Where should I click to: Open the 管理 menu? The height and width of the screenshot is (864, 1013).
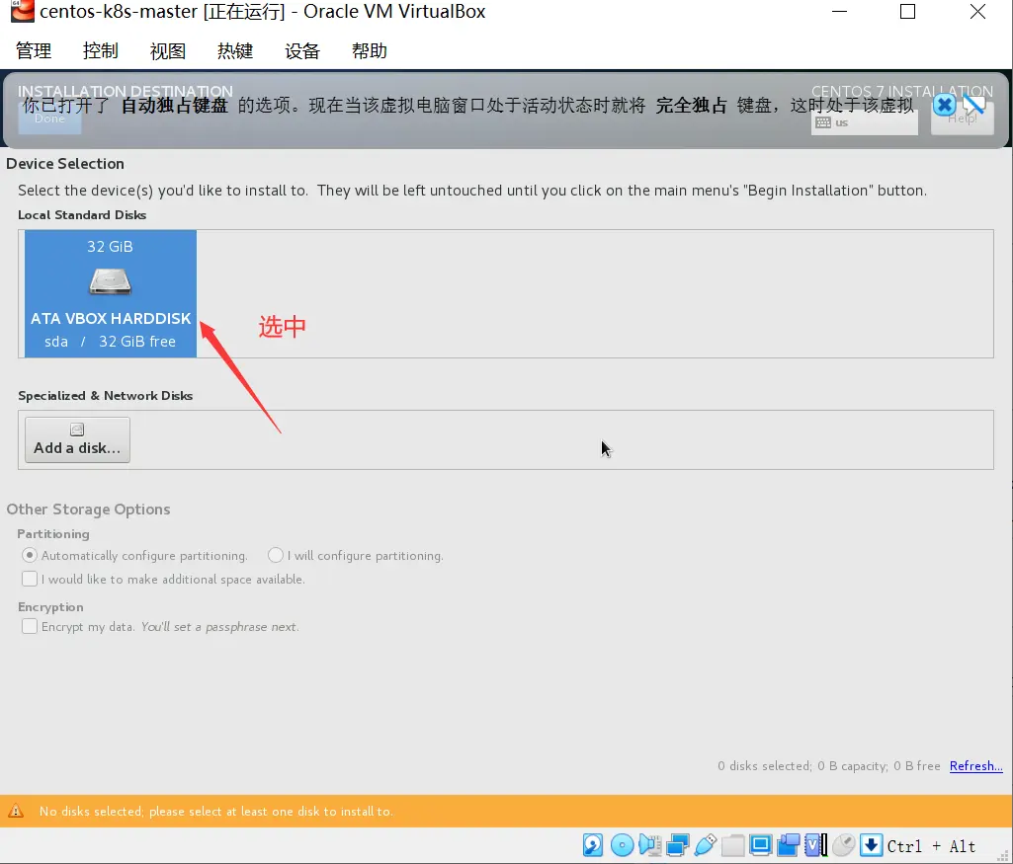(34, 50)
